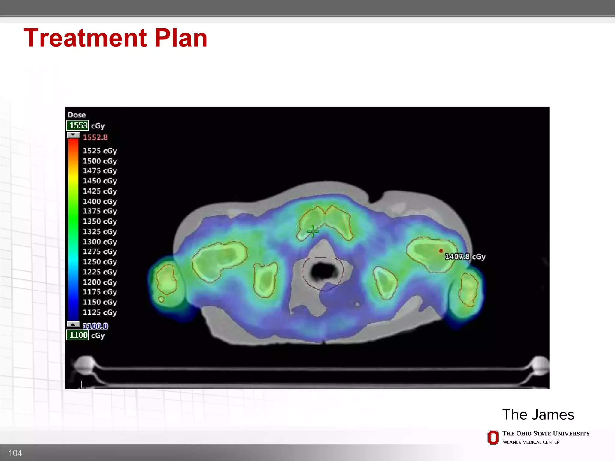Click the L orientation marker on CT

pyautogui.click(x=83, y=385)
